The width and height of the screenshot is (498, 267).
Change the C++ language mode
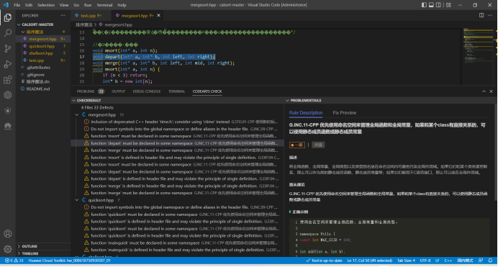tap(448, 261)
